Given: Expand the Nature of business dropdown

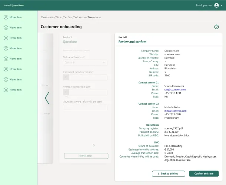Looking at the screenshot, I should pyautogui.click(x=85, y=63).
